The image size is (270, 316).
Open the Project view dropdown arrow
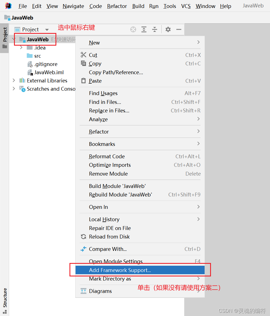click(x=47, y=30)
